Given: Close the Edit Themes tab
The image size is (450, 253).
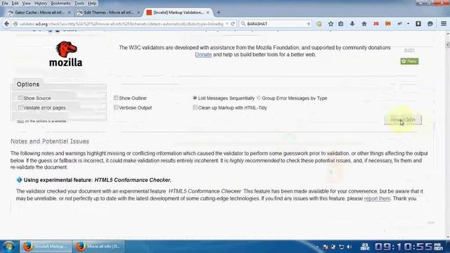Looking at the screenshot, I should coord(139,13).
